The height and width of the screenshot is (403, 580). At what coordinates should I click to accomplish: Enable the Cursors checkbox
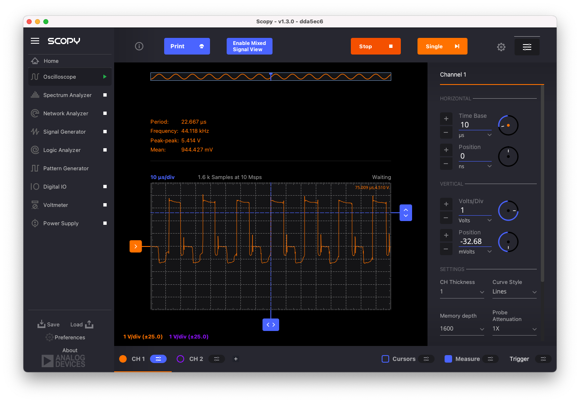tap(385, 359)
